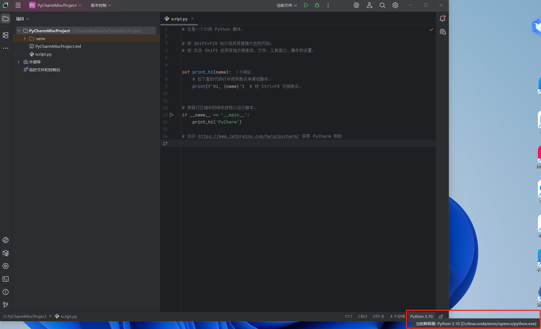Select the script.py editor tab
This screenshot has height=329, width=541.
click(x=179, y=19)
